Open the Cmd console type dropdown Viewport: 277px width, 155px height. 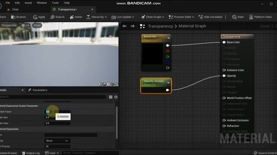tap(52, 153)
